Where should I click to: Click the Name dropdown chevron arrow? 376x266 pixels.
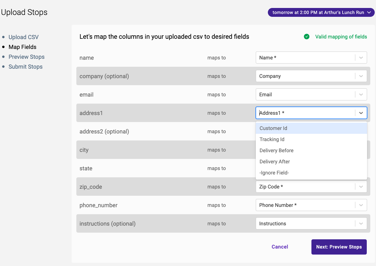pos(361,58)
